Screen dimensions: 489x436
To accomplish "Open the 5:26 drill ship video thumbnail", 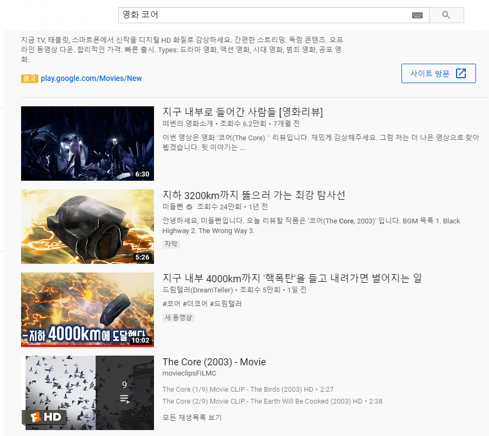I will [x=88, y=227].
